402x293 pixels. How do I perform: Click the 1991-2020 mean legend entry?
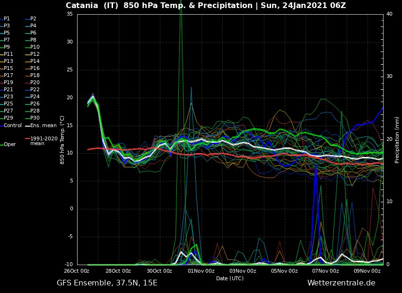tap(44, 141)
